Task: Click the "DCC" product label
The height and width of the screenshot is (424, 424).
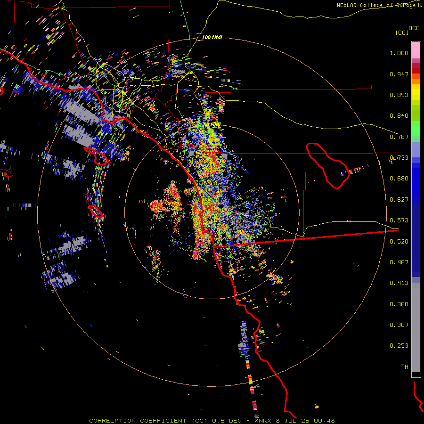Action: (x=414, y=28)
